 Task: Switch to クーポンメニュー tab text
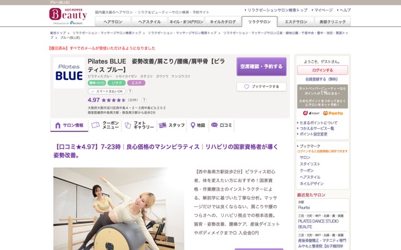click(110, 125)
